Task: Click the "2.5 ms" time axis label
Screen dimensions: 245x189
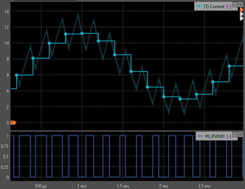Action: 204,186
